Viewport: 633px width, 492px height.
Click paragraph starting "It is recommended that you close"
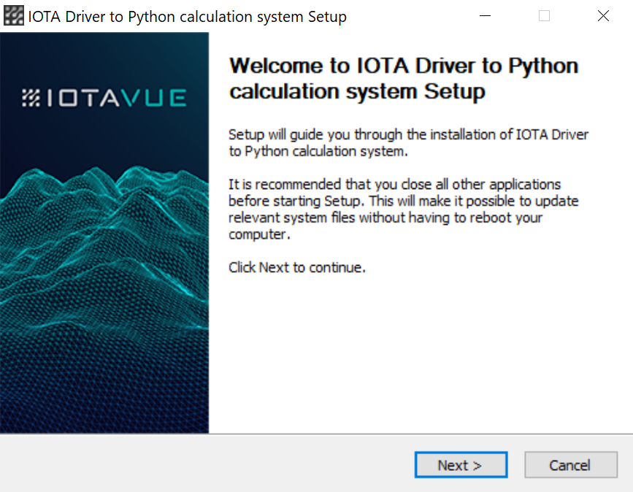click(403, 209)
